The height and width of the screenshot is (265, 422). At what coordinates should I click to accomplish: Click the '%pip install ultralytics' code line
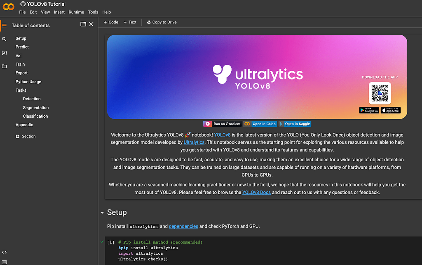[x=148, y=248]
